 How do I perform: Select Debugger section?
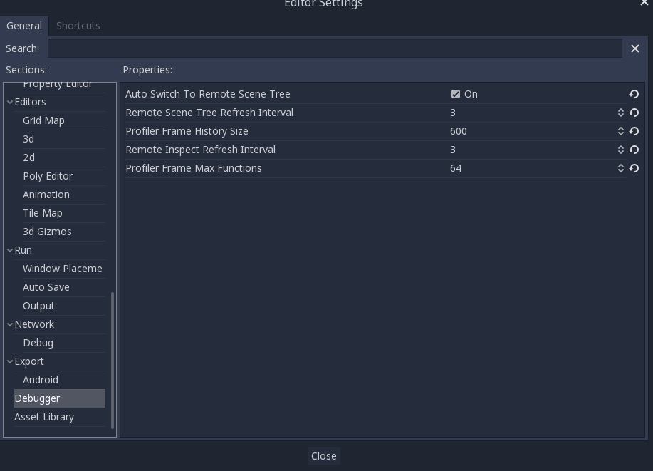[60, 398]
